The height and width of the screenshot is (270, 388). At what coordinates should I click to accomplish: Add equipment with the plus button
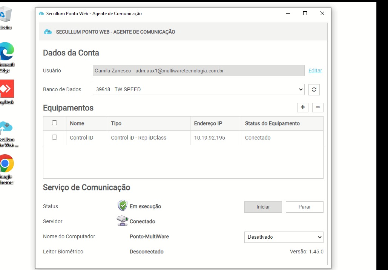click(x=302, y=107)
